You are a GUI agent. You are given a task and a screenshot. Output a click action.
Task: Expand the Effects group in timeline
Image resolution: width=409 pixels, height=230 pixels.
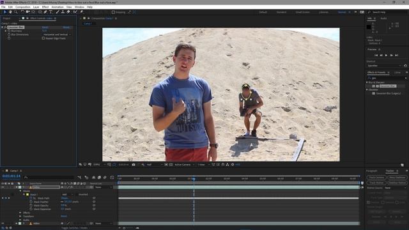coord(20,213)
